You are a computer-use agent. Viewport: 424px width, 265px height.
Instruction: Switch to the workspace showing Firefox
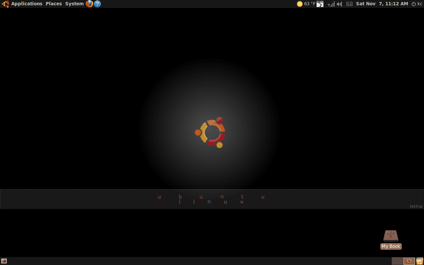pyautogui.click(x=409, y=261)
